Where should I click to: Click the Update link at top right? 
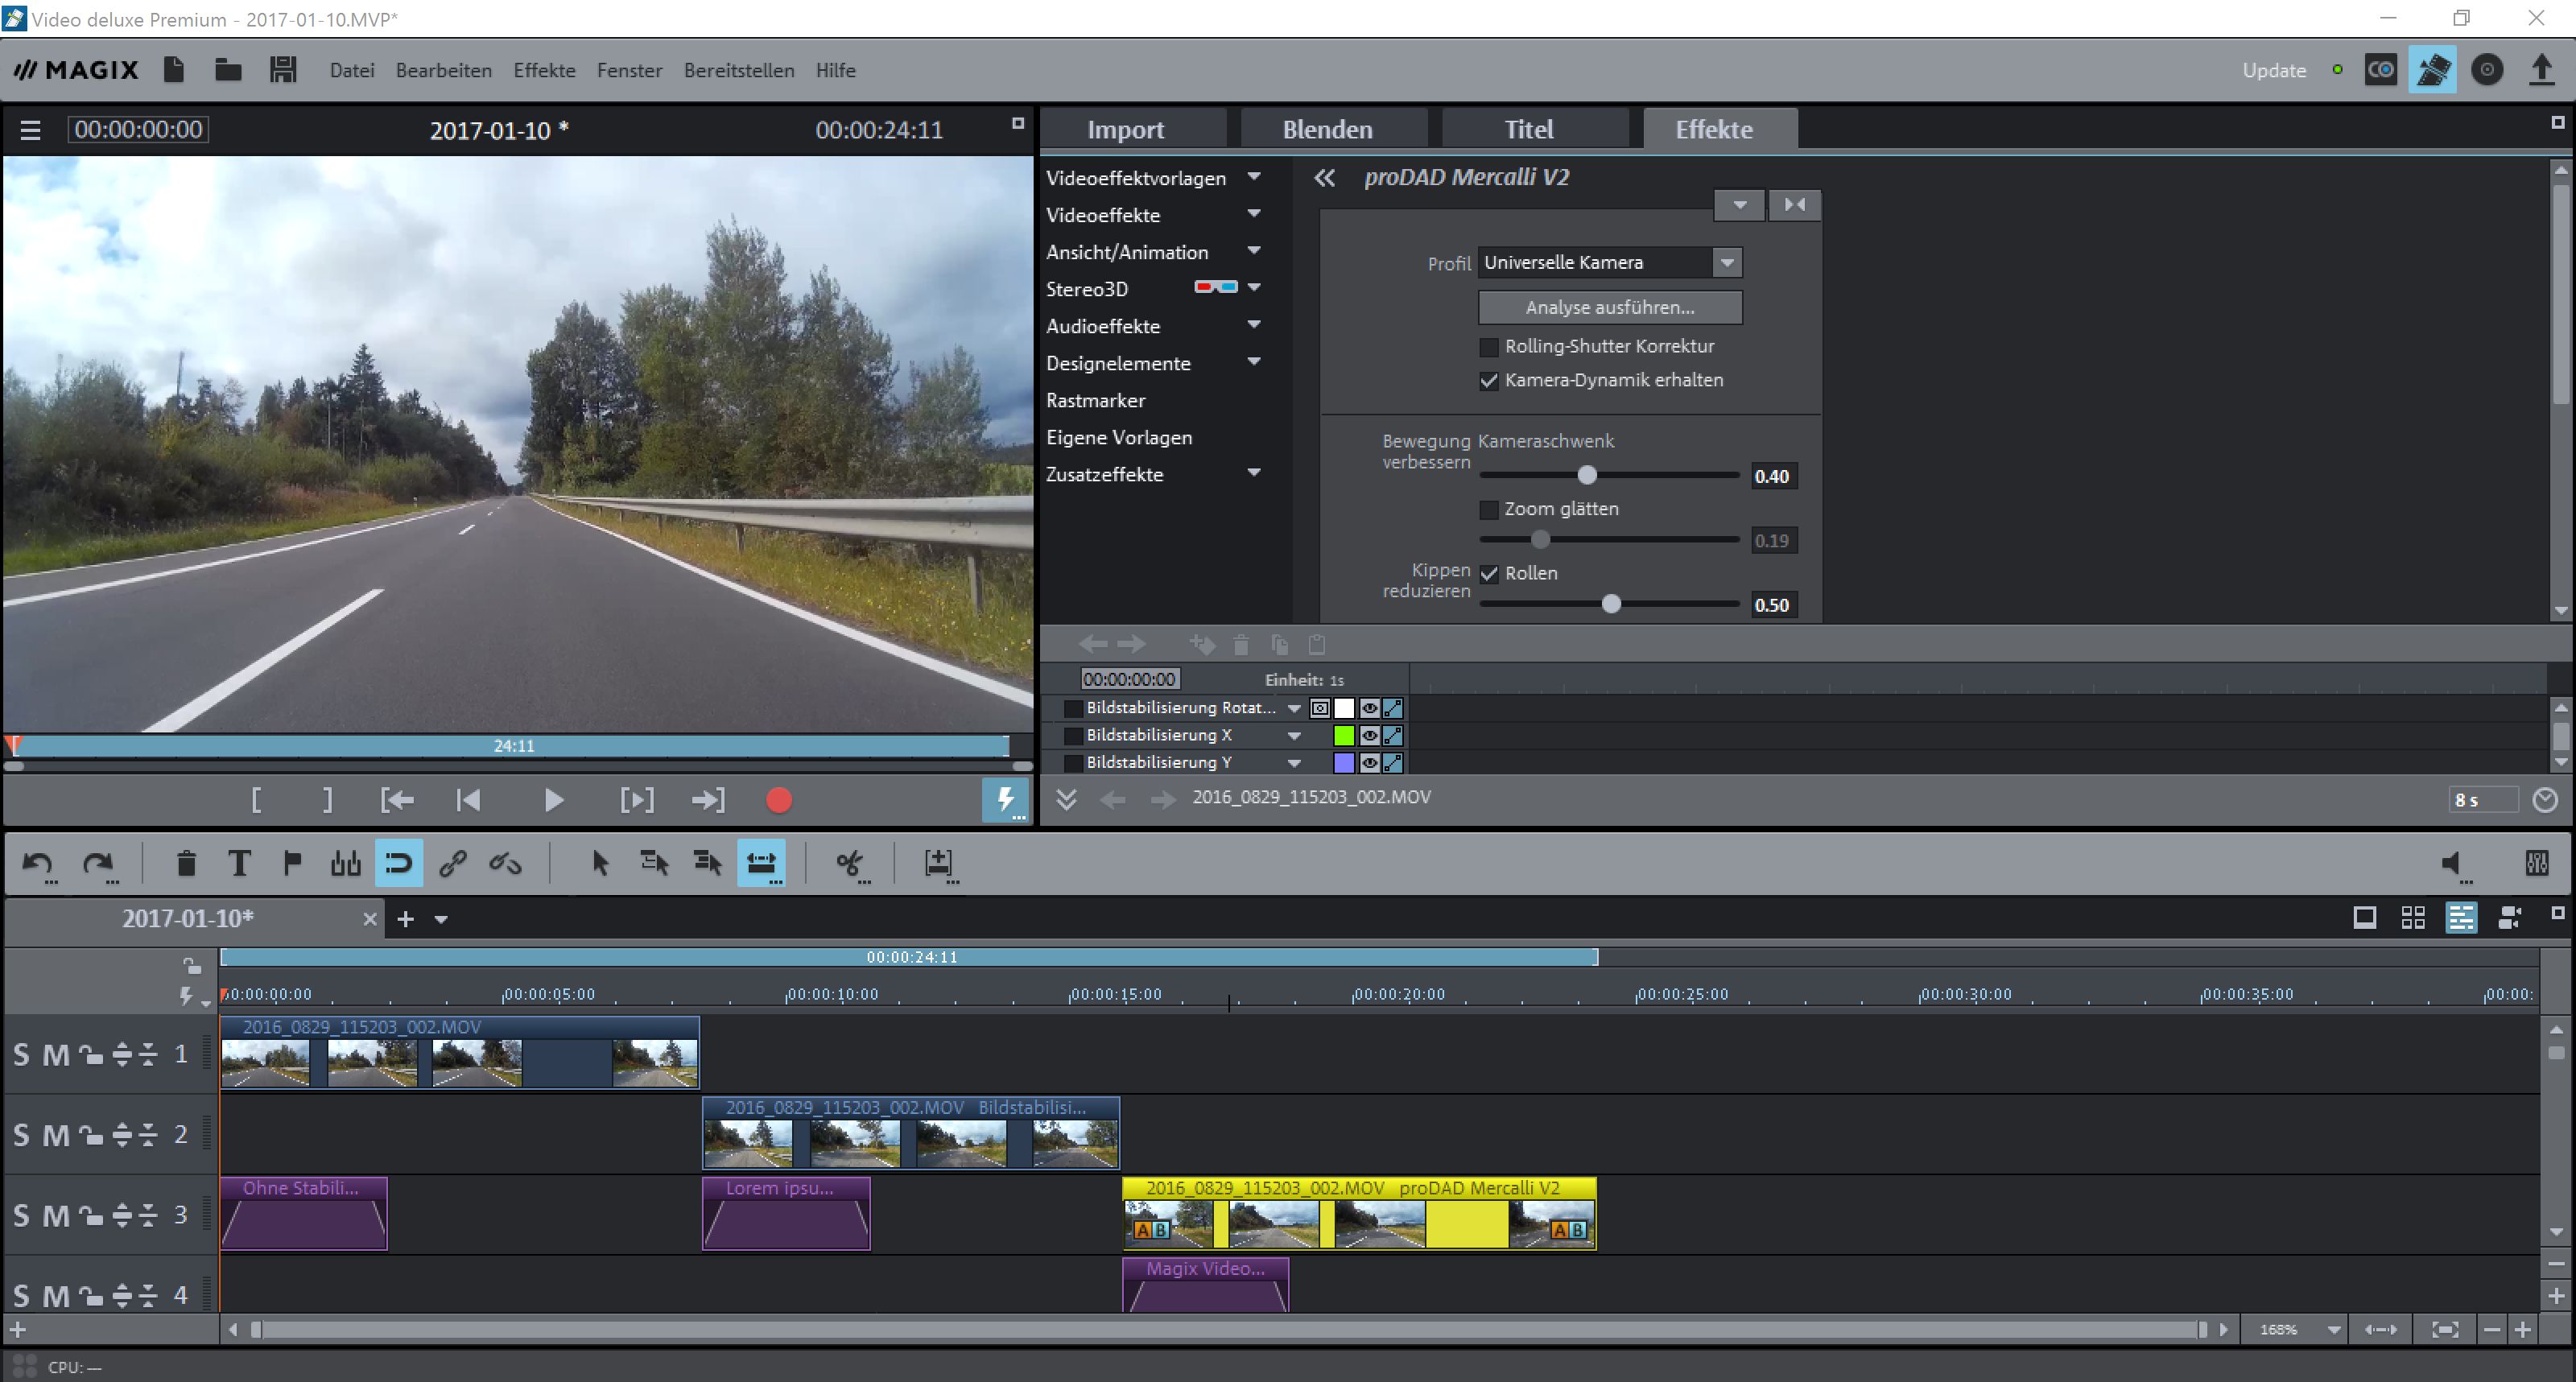[2274, 70]
